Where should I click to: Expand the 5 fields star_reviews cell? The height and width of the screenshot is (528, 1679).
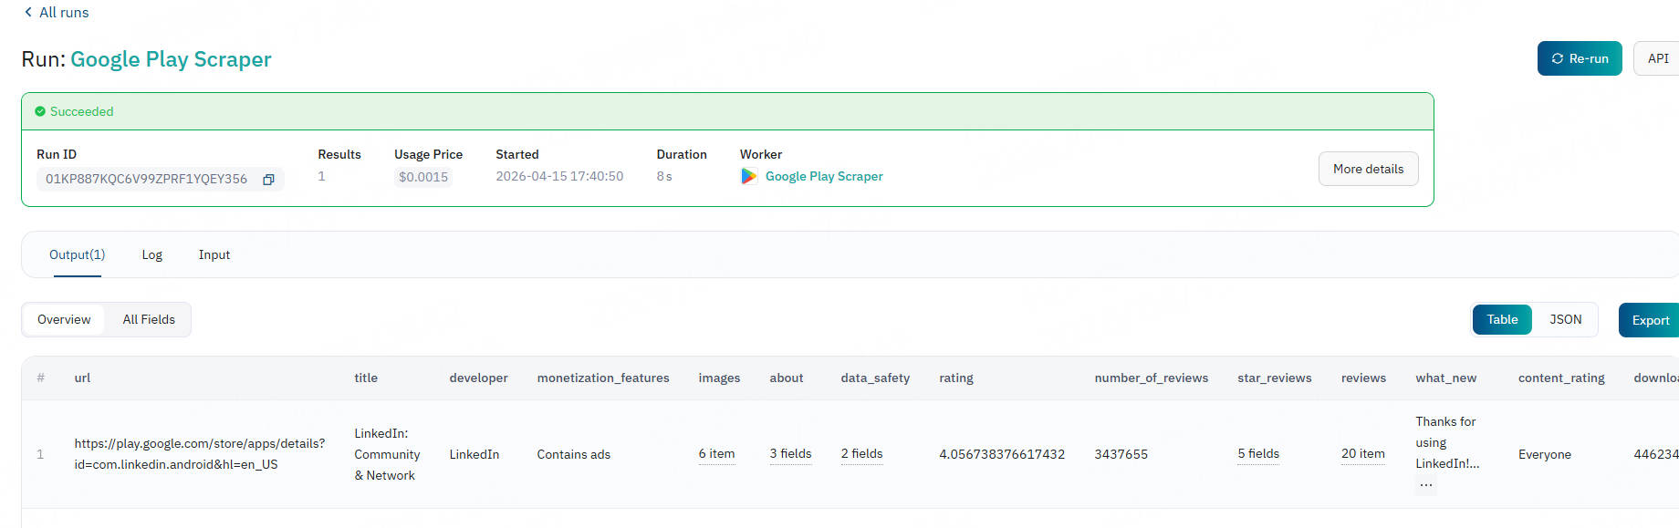(x=1257, y=453)
